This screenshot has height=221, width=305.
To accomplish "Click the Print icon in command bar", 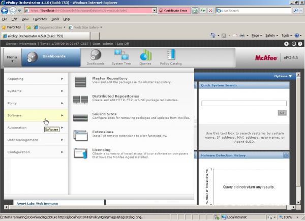I will [242, 36].
